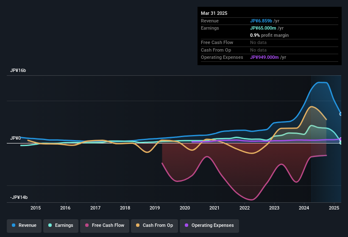Click the orange Cash From Op legend dot
Image resolution: width=348 pixels, height=237 pixels.
tap(138, 225)
